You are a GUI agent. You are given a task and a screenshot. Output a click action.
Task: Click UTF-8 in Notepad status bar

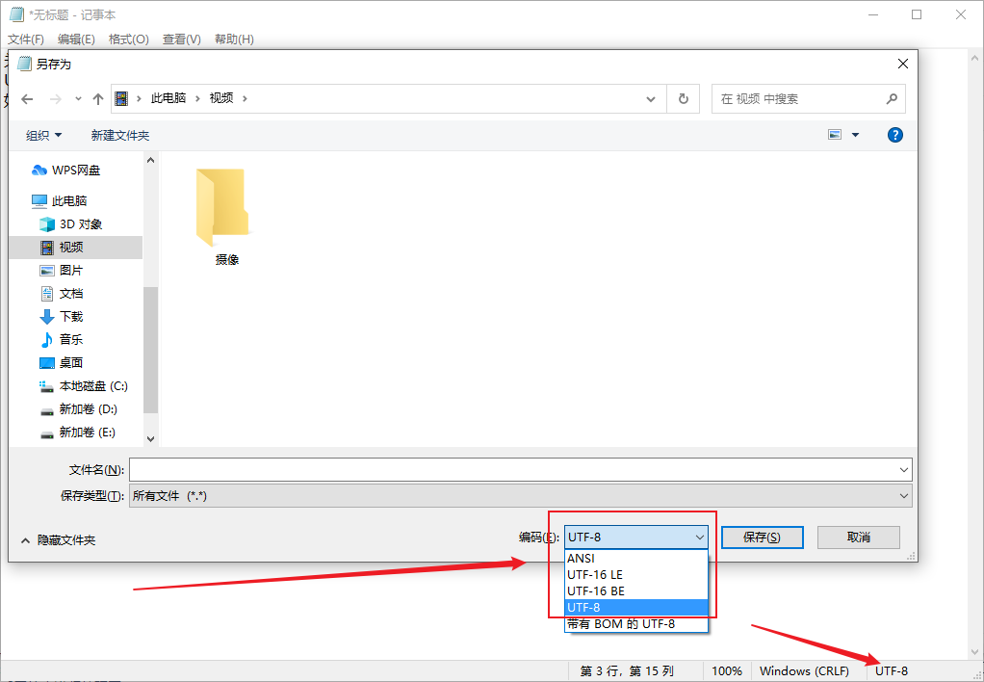[x=892, y=671]
